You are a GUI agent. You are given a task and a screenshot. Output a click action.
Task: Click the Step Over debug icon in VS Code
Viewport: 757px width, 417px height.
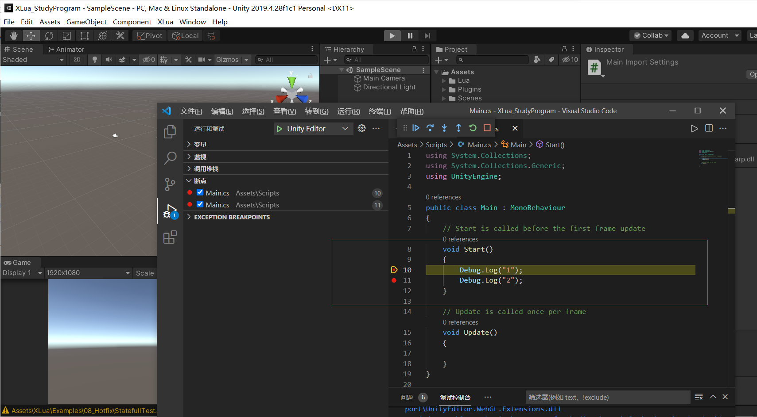(430, 128)
